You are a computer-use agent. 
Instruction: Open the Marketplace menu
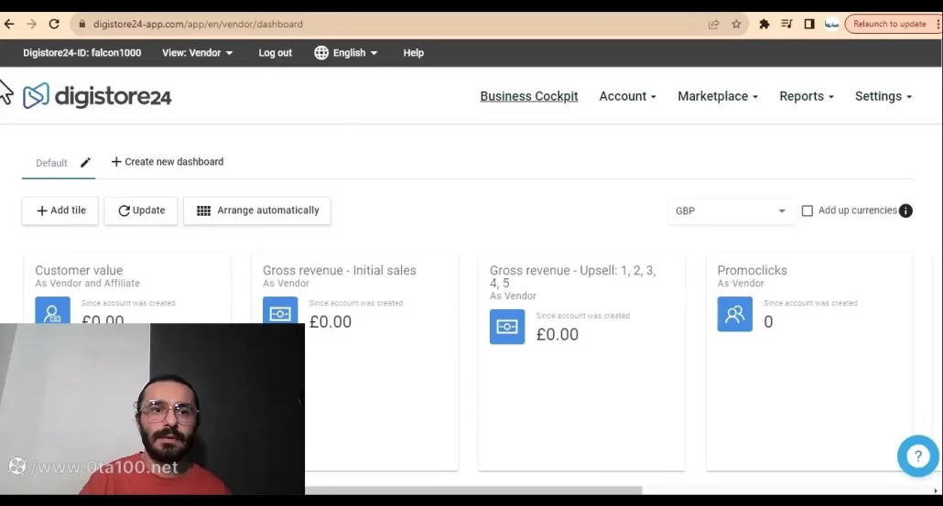[x=717, y=96]
